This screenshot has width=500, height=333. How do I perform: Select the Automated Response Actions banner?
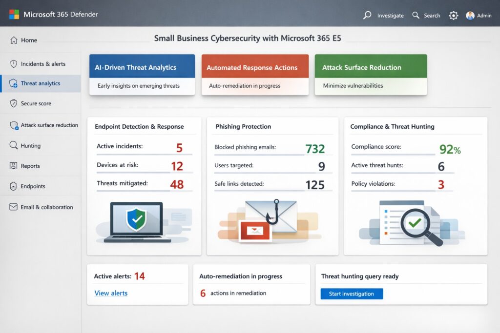(255, 67)
